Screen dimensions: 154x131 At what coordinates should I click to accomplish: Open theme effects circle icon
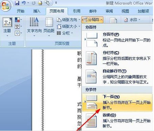tap(18, 33)
